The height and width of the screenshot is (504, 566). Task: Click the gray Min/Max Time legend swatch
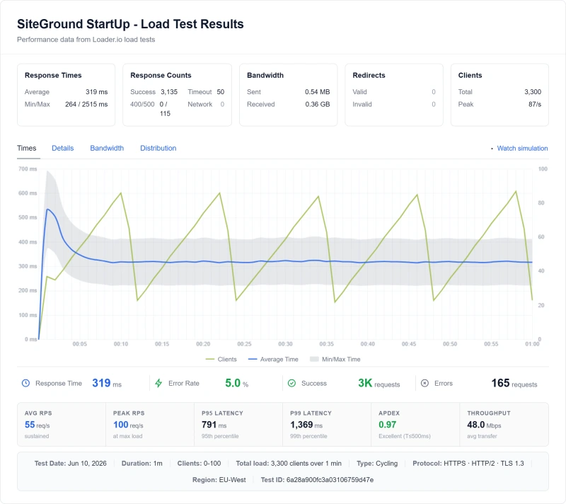coord(314,359)
